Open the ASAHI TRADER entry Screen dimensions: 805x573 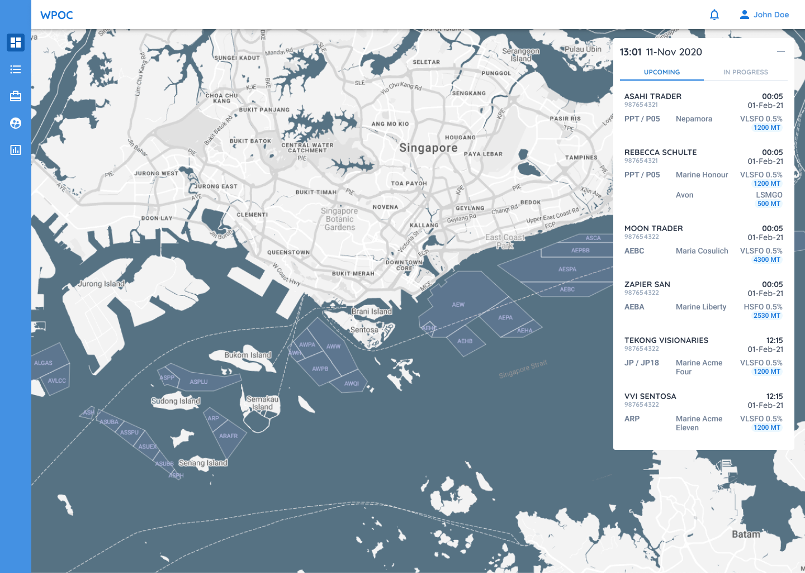[x=653, y=96]
